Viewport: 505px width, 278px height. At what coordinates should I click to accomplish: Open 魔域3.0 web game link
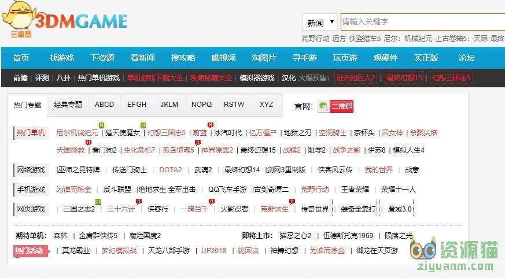click(400, 209)
